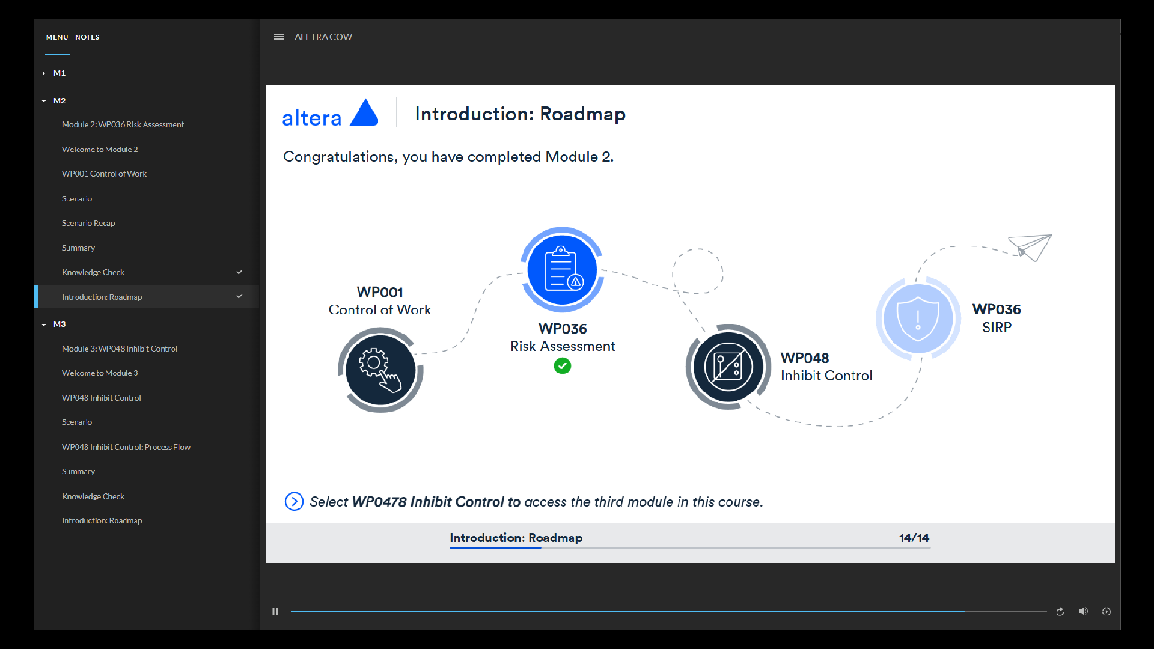Mute audio with the volume icon

[1083, 611]
